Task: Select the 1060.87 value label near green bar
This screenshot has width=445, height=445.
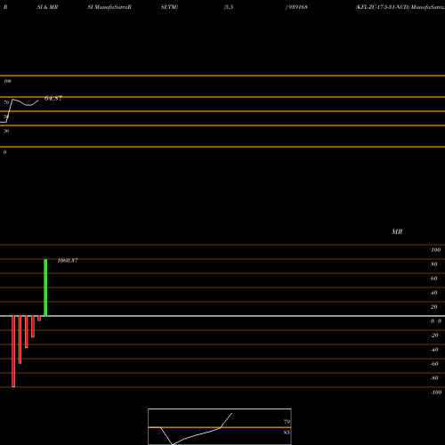Action: 68,261
